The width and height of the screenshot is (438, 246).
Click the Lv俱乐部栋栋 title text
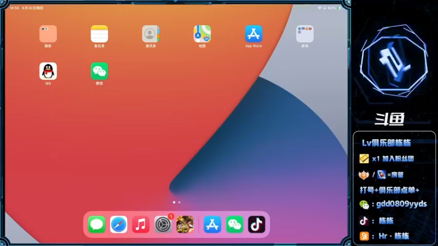coord(387,143)
